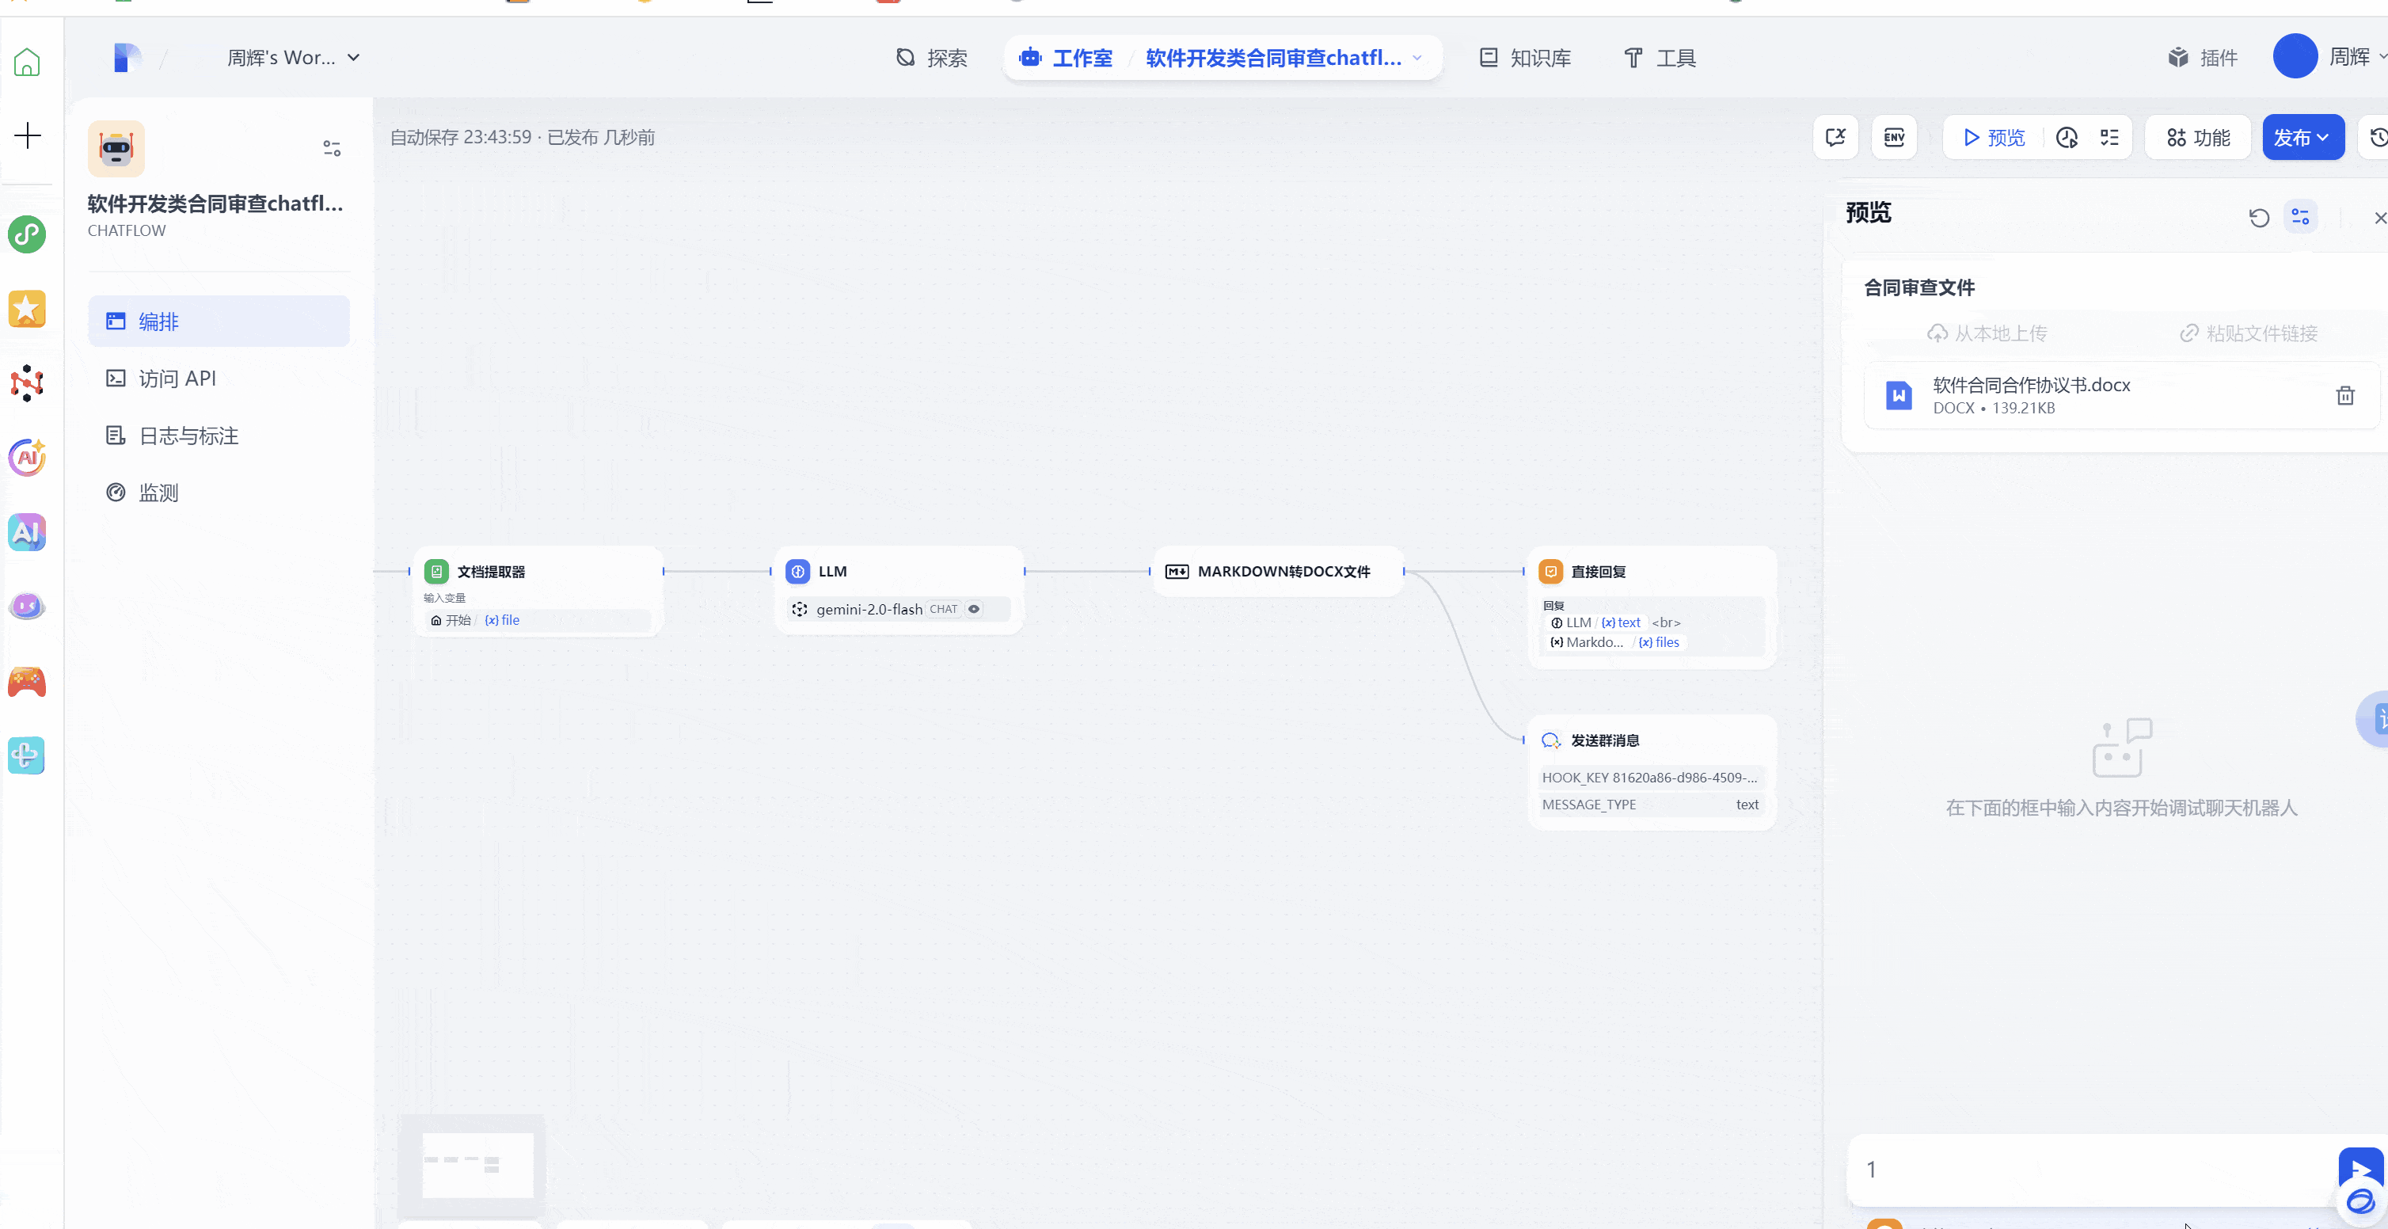This screenshot has height=1229, width=2388.
Task: Open the checklist icon in toolbar
Action: pos(2109,137)
